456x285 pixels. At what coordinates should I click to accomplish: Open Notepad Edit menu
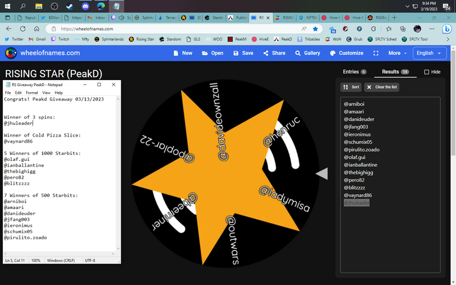pos(18,93)
